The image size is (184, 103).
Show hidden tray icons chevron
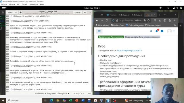(147, 100)
